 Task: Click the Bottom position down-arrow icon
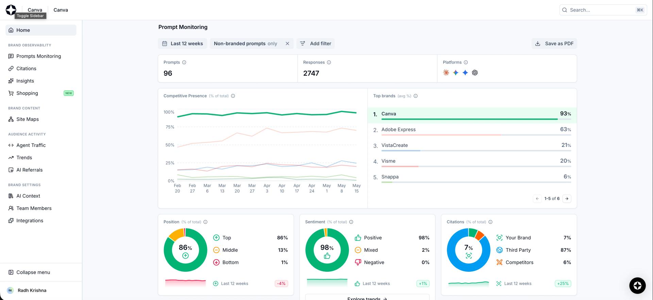pyautogui.click(x=216, y=262)
